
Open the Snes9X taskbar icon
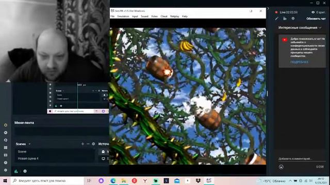[x=209, y=180]
